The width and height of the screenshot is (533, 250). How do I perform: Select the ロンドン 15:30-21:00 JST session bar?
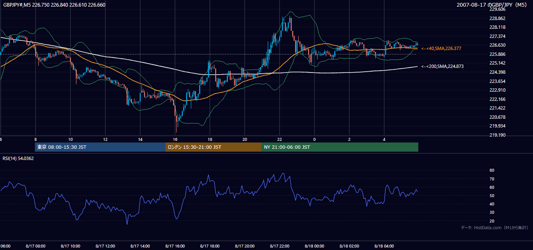[x=214, y=147]
